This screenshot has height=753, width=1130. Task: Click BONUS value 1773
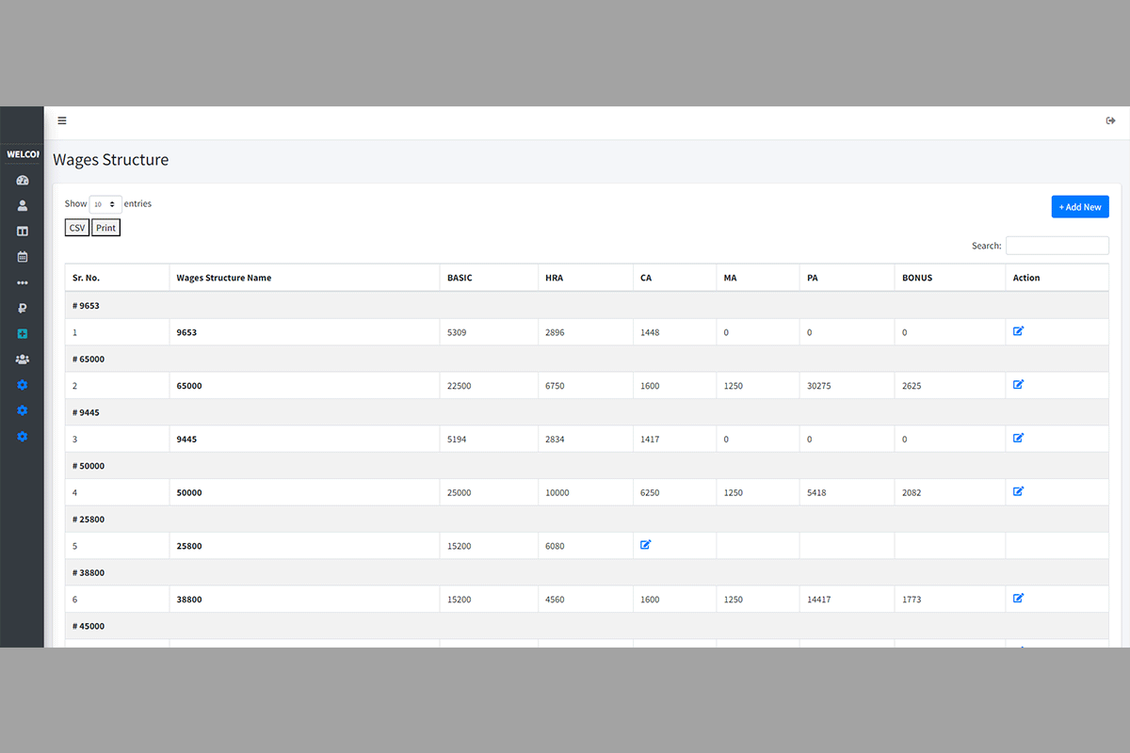(x=912, y=600)
